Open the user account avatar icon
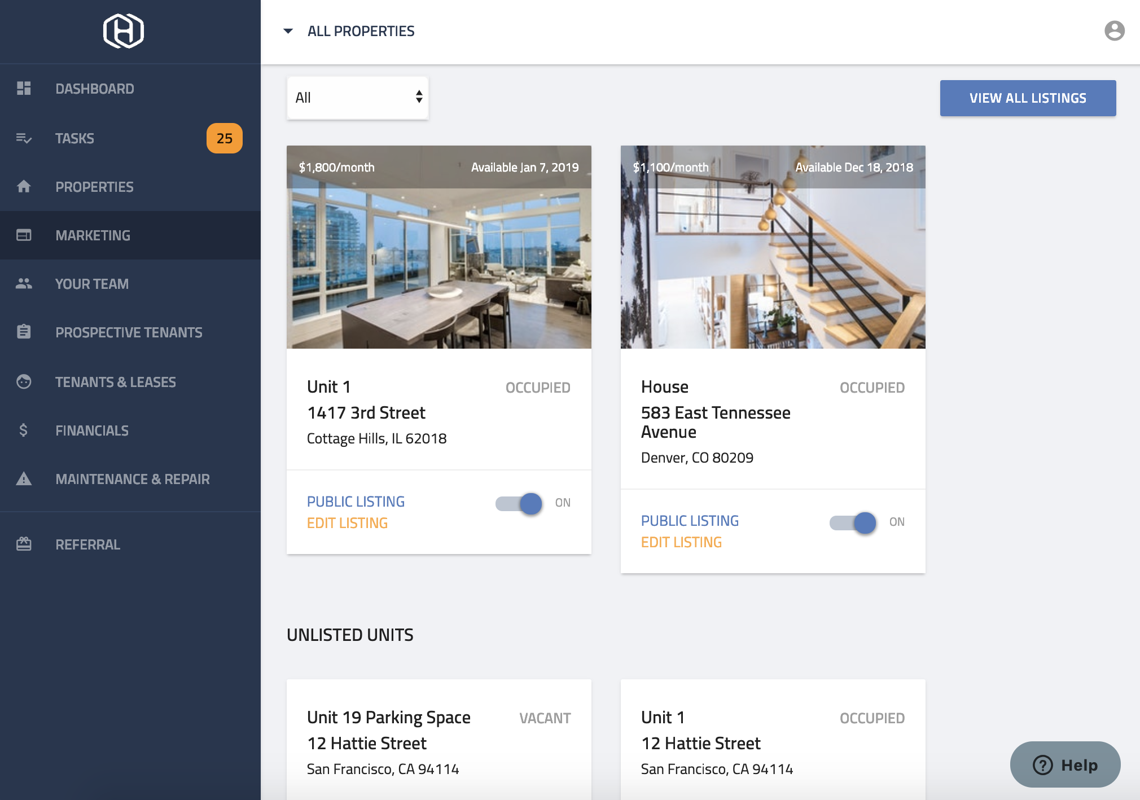 point(1113,31)
